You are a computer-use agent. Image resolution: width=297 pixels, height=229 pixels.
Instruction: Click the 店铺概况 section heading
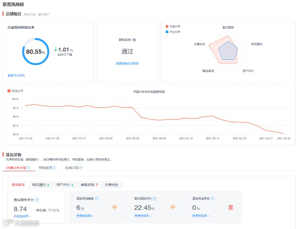click(x=13, y=14)
